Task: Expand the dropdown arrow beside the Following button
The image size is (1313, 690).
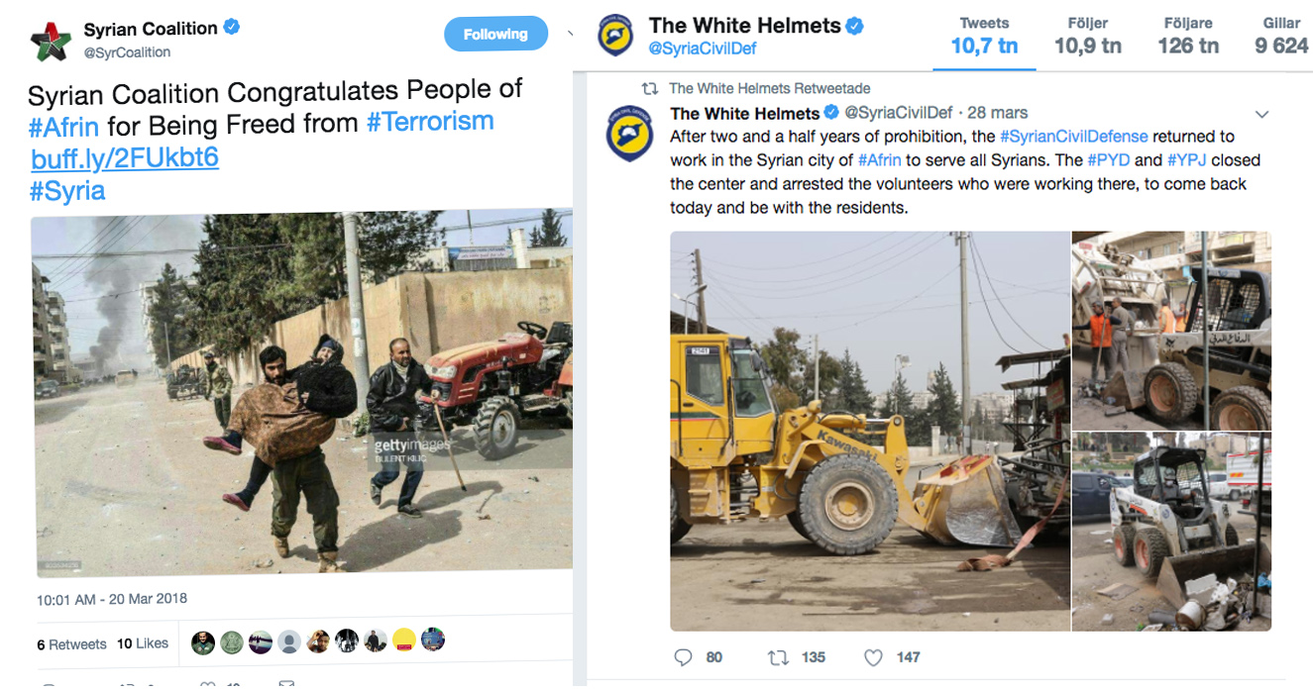Action: coord(569,34)
